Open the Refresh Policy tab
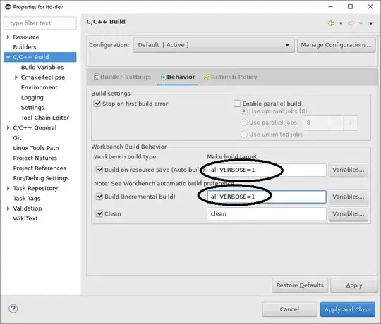 click(231, 77)
